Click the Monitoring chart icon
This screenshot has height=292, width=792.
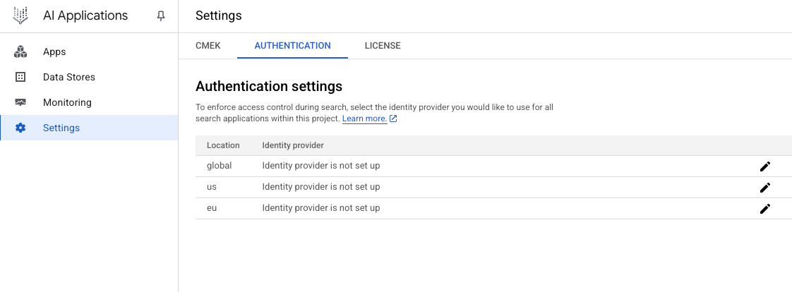coord(20,103)
